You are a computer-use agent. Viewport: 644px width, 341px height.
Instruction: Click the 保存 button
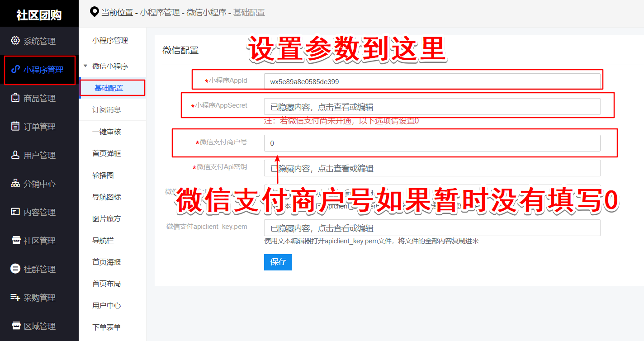pos(278,262)
